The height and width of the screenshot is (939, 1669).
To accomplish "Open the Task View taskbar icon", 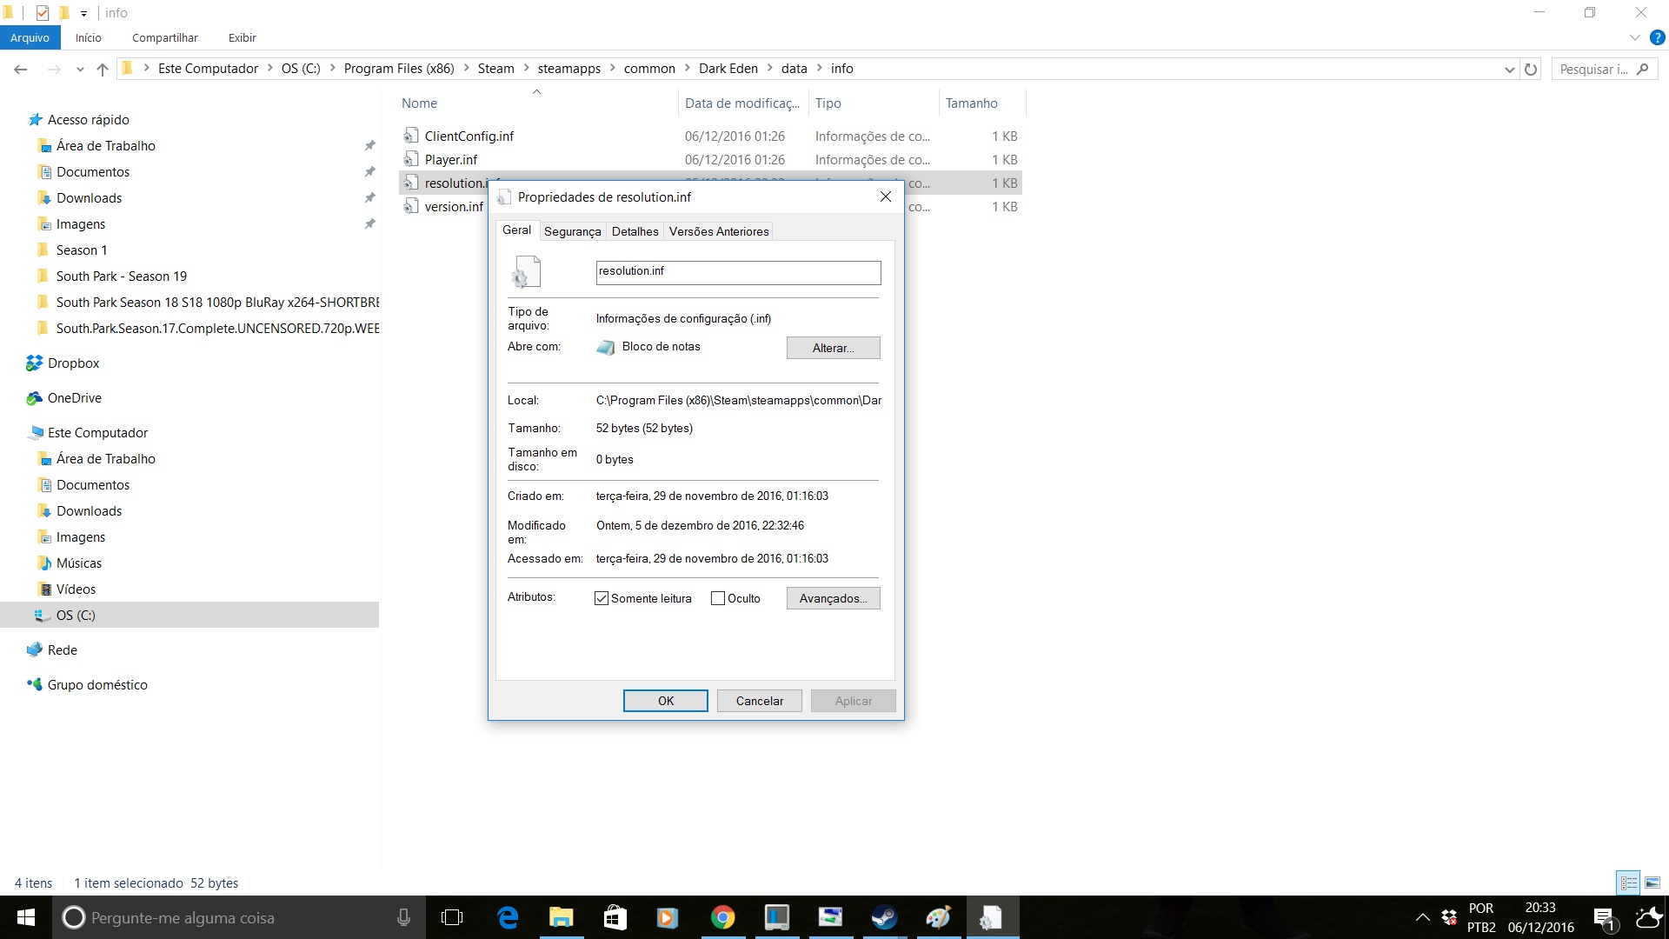I will [452, 917].
